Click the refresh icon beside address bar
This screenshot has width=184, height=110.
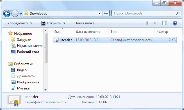pyautogui.click(x=106, y=14)
